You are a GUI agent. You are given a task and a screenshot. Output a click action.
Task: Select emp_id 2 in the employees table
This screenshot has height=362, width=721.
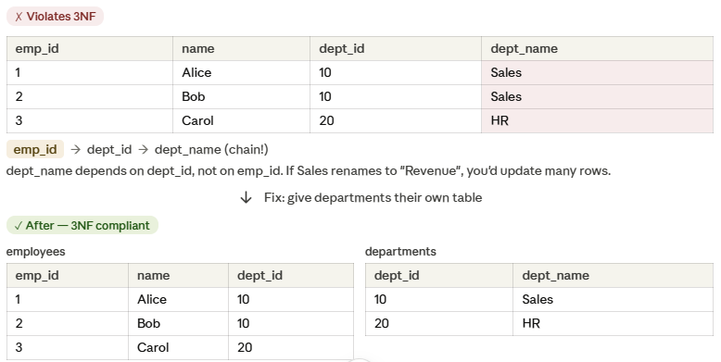click(68, 323)
